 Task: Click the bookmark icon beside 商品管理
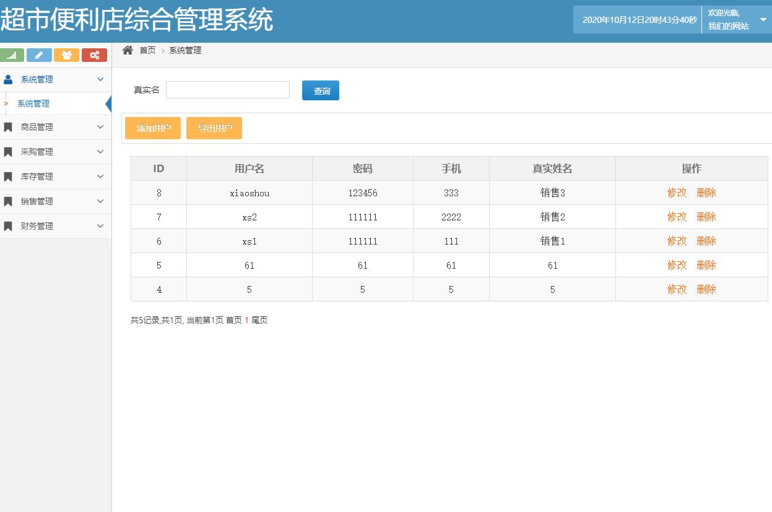(8, 128)
